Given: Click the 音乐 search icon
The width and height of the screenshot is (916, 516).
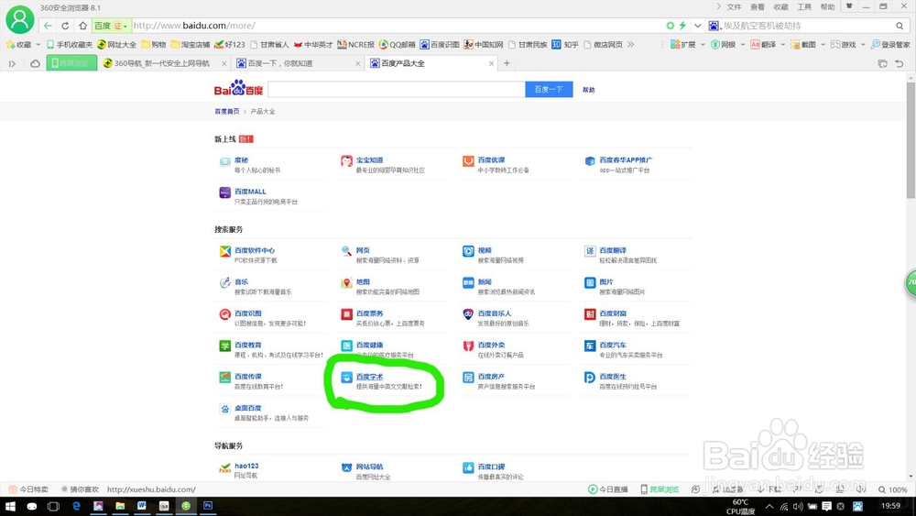Looking at the screenshot, I should [x=225, y=283].
